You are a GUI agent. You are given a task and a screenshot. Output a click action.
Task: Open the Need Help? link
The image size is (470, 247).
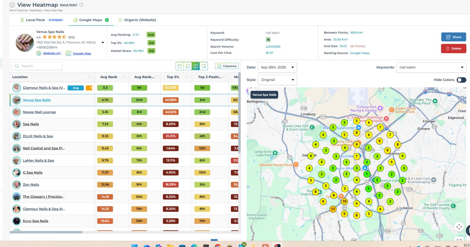pos(68,5)
